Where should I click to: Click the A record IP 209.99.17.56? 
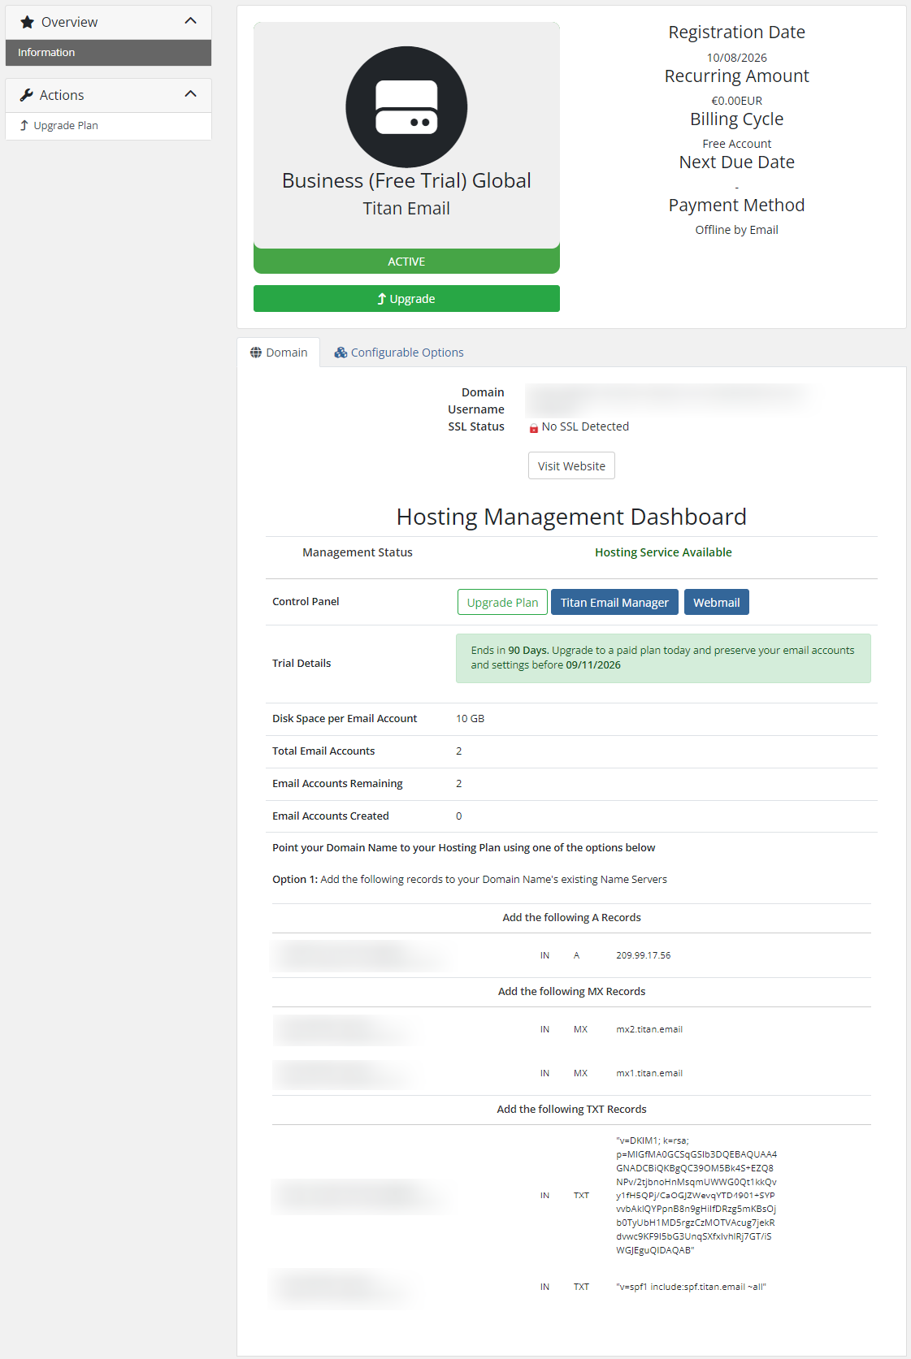[643, 955]
